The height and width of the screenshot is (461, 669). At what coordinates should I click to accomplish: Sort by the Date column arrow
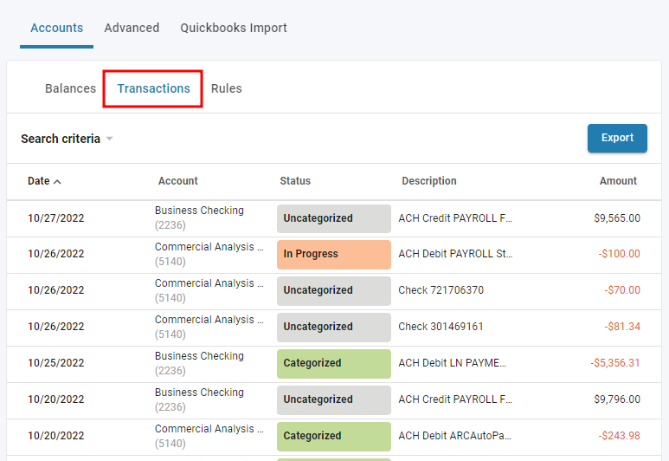click(x=57, y=182)
